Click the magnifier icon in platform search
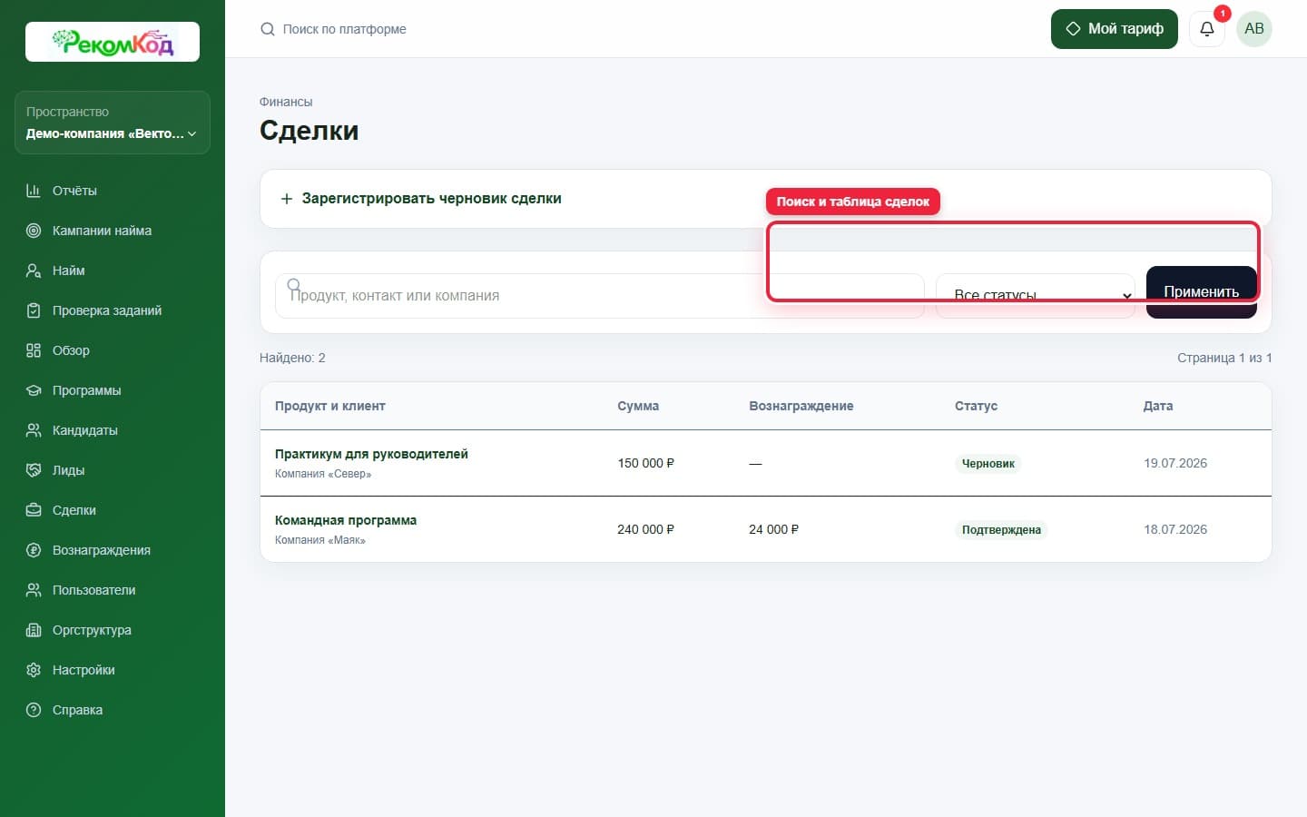This screenshot has width=1307, height=817. 268,29
